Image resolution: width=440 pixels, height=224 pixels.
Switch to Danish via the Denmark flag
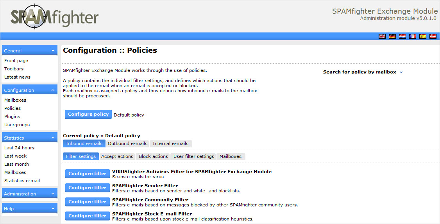[433, 36]
